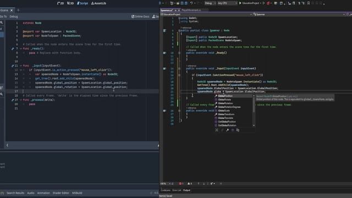Image resolution: width=352 pixels, height=198 pixels.
Task: Click the _process override signal icon
Action: [x=13, y=100]
